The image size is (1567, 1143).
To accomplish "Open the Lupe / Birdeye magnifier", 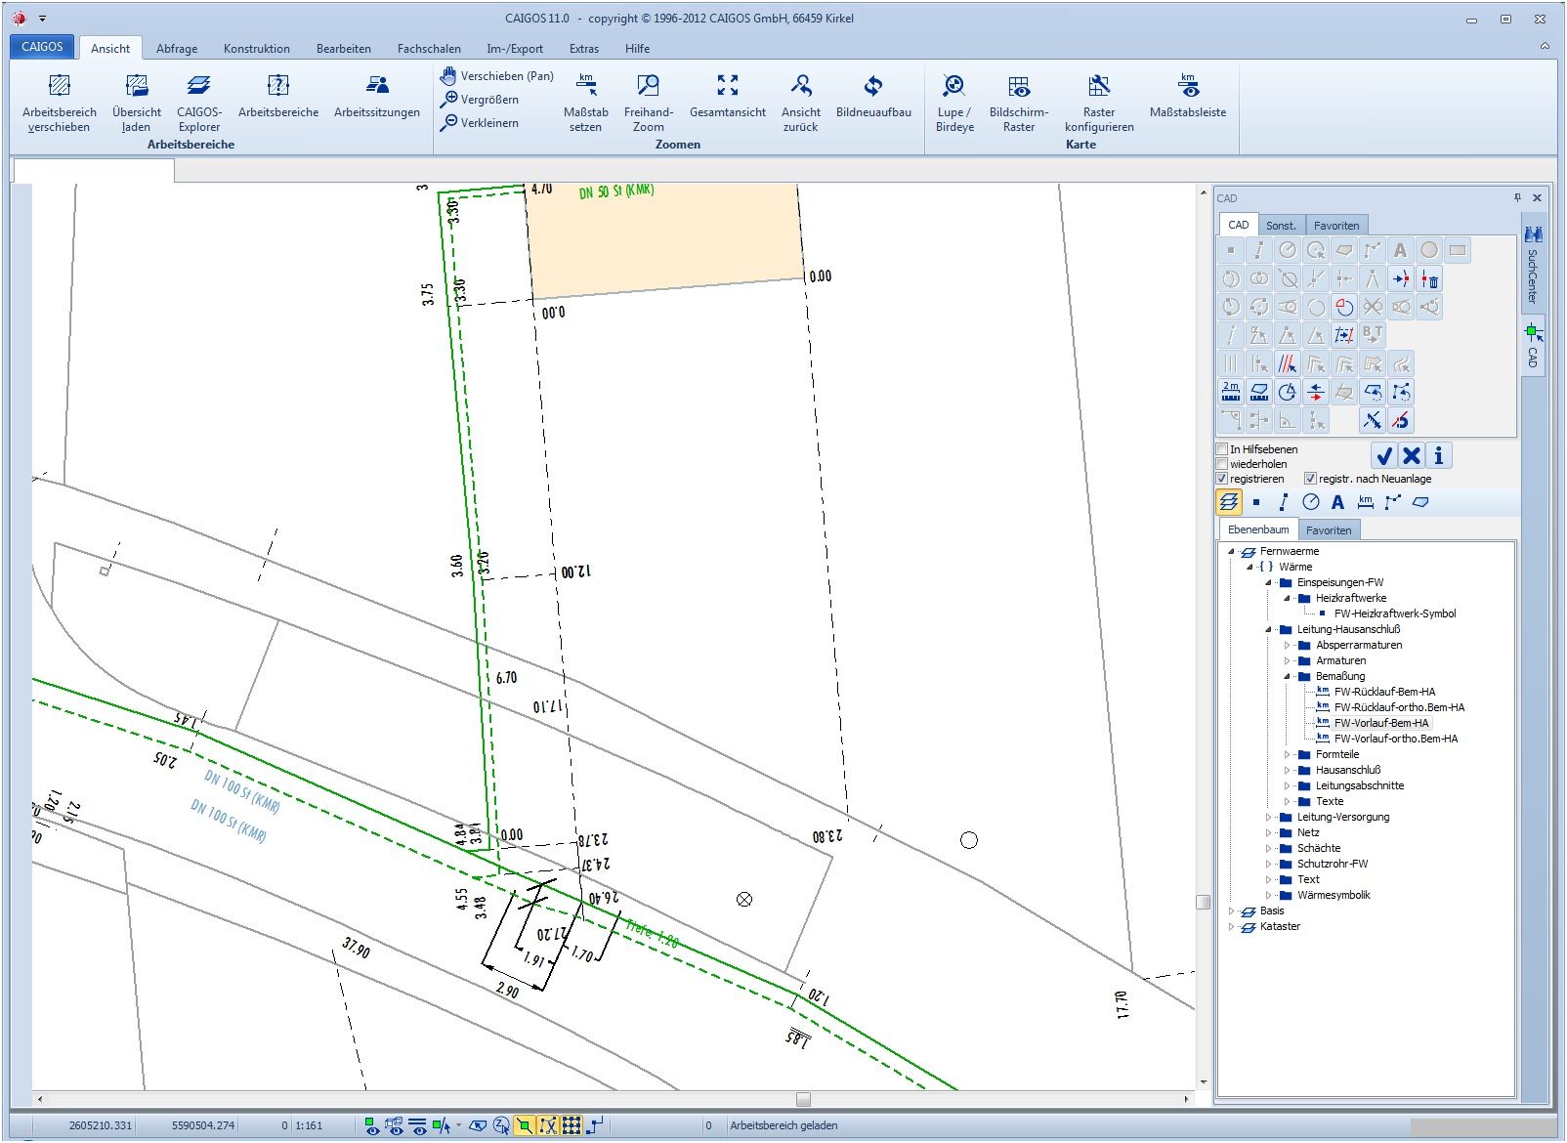I will coord(953,86).
